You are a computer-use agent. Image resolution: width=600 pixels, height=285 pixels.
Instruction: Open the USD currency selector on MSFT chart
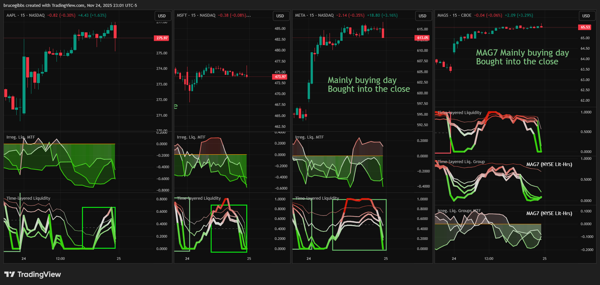pos(280,16)
